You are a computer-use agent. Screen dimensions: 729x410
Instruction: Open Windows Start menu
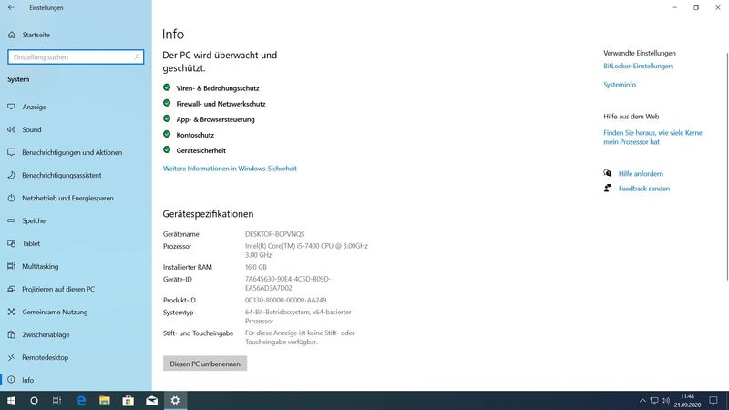11,400
